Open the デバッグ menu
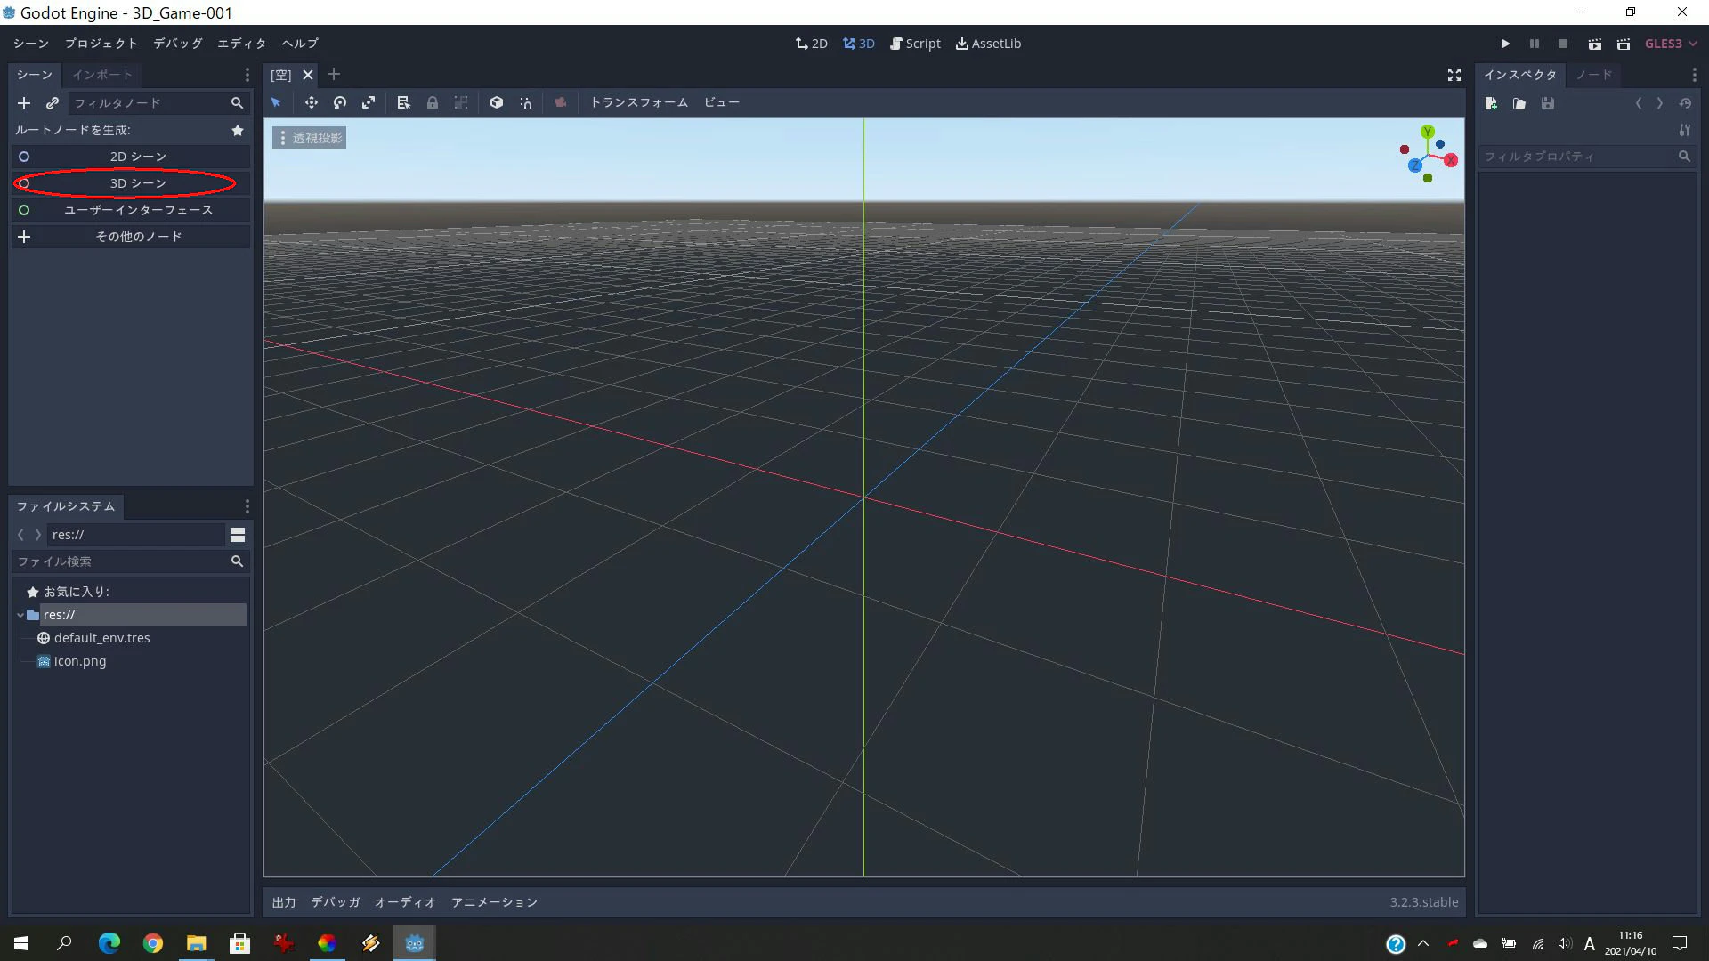 [x=178, y=44]
